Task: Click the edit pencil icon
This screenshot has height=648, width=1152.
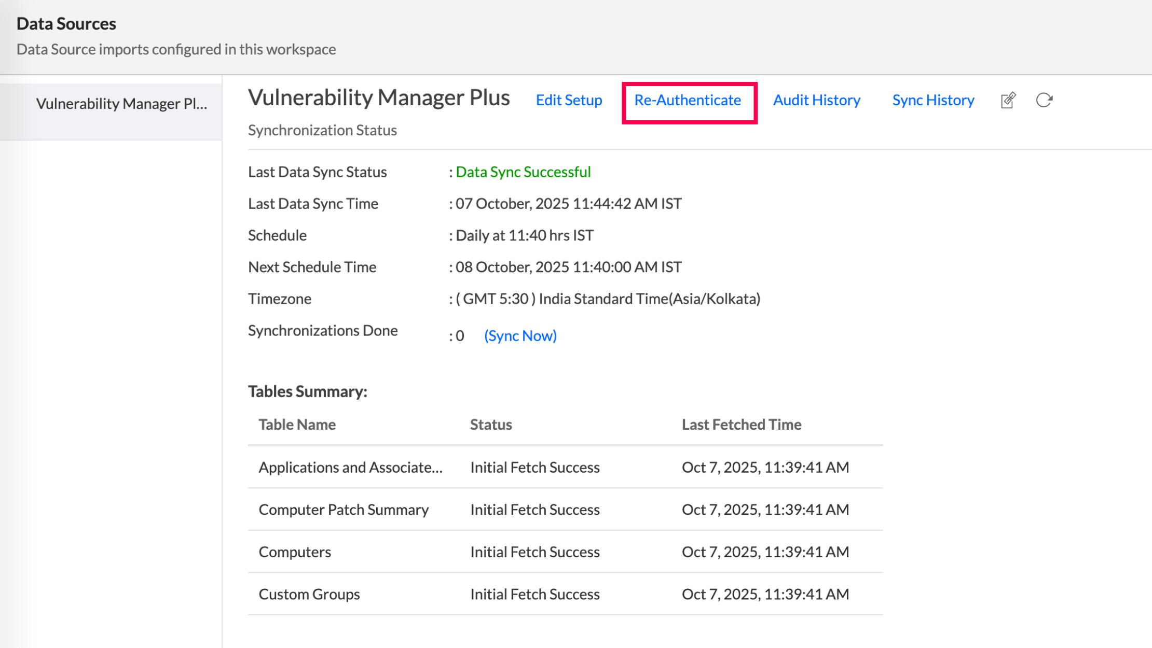Action: pos(1008,100)
